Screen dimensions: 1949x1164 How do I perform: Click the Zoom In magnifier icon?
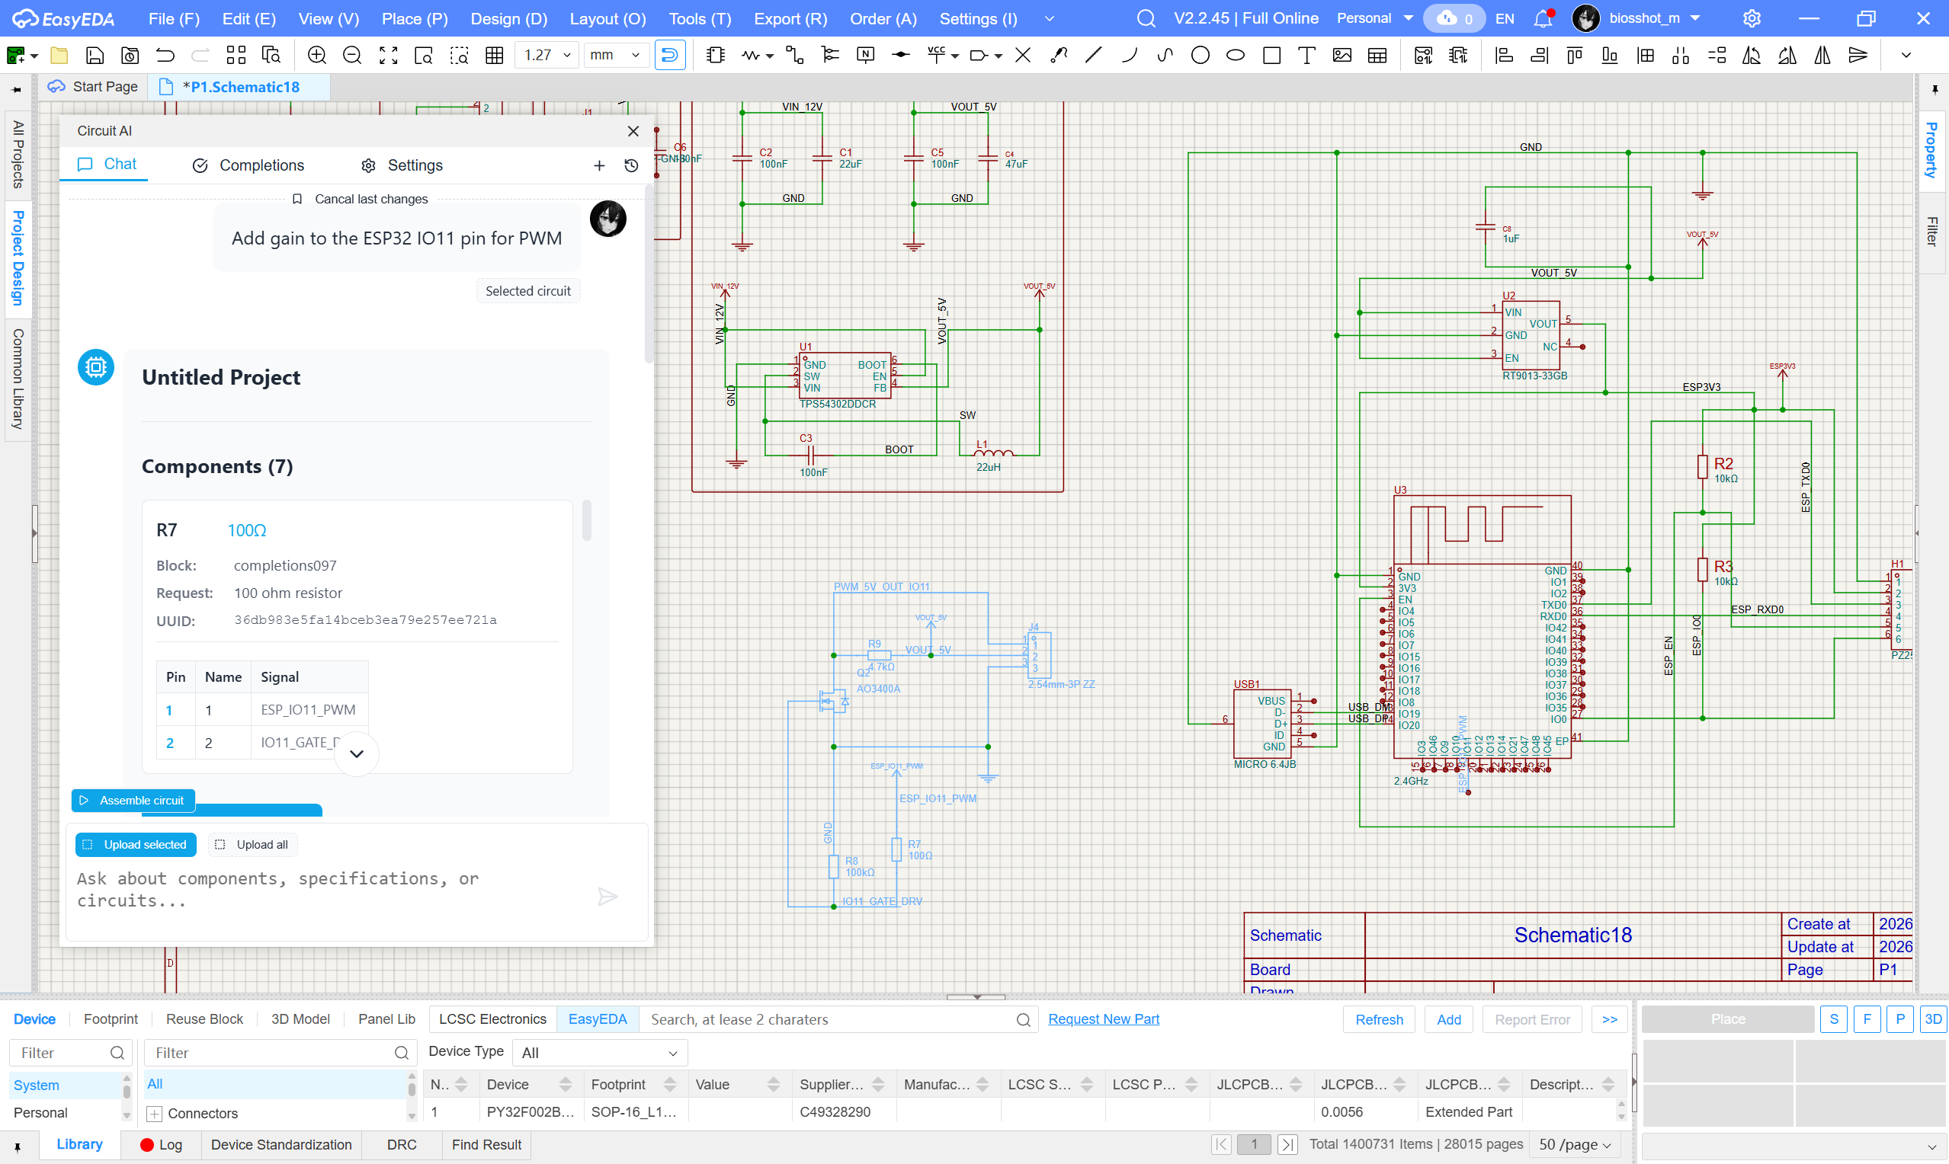tap(316, 55)
